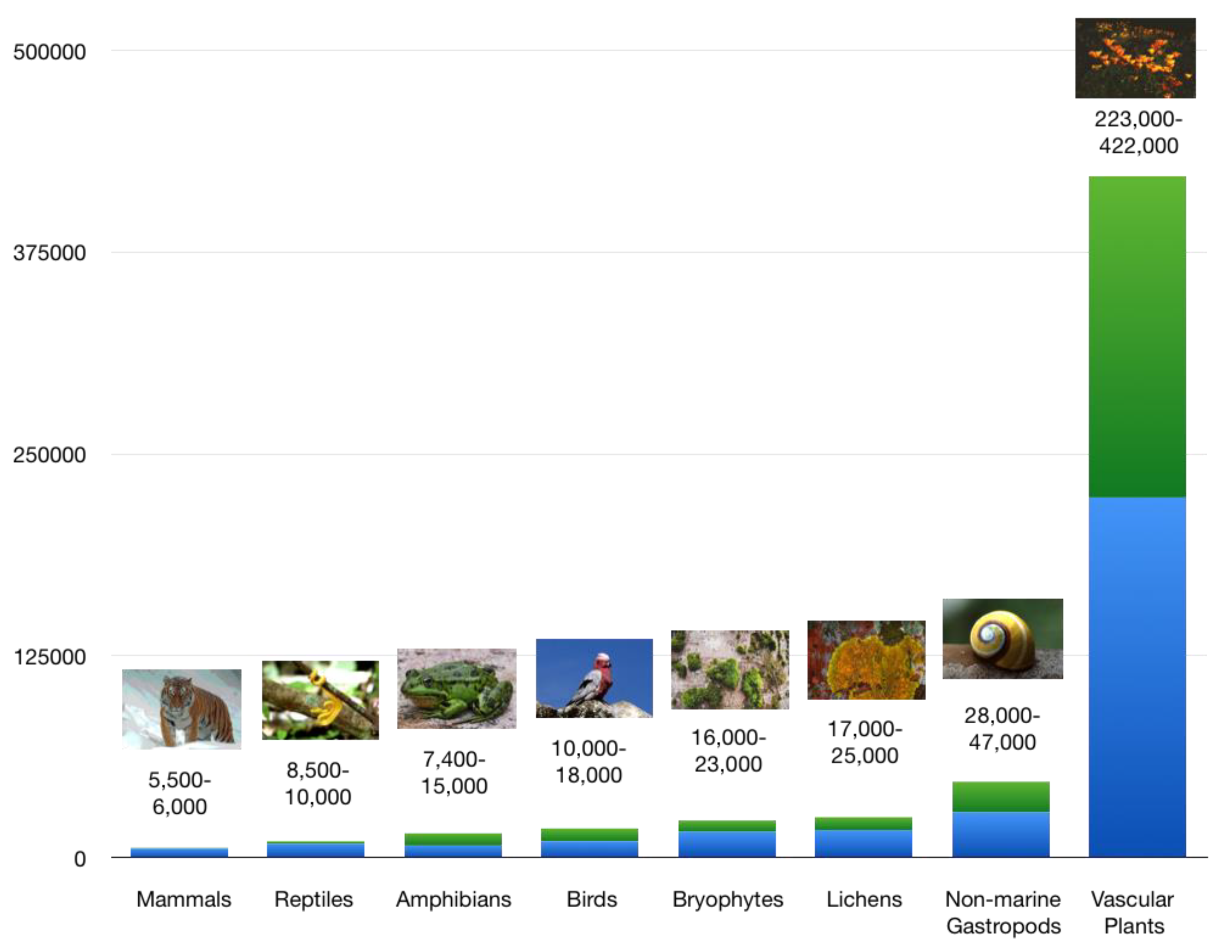The width and height of the screenshot is (1216, 946).
Task: Select the dark orange plants photo at top
Action: point(1135,58)
